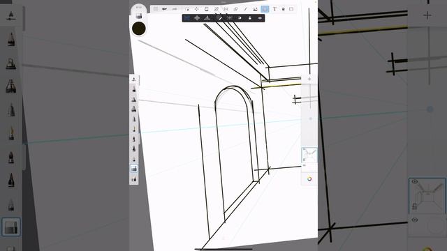The image size is (447, 251).
Task: Select the Text tool T icon
Action: coord(274,9)
